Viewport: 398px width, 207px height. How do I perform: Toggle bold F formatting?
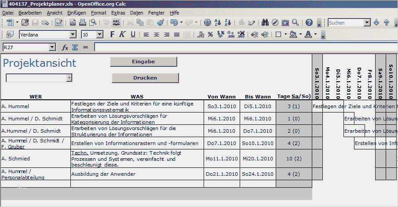[x=112, y=34]
